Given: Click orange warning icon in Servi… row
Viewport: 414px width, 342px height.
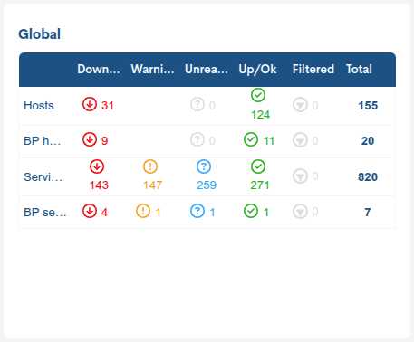Looking at the screenshot, I should (150, 166).
